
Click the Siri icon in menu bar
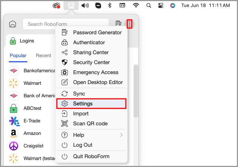coord(172,6)
